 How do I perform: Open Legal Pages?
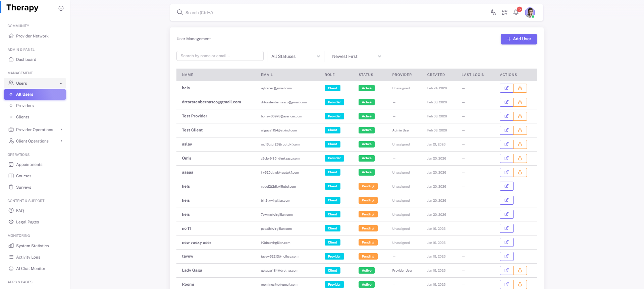pos(35,222)
